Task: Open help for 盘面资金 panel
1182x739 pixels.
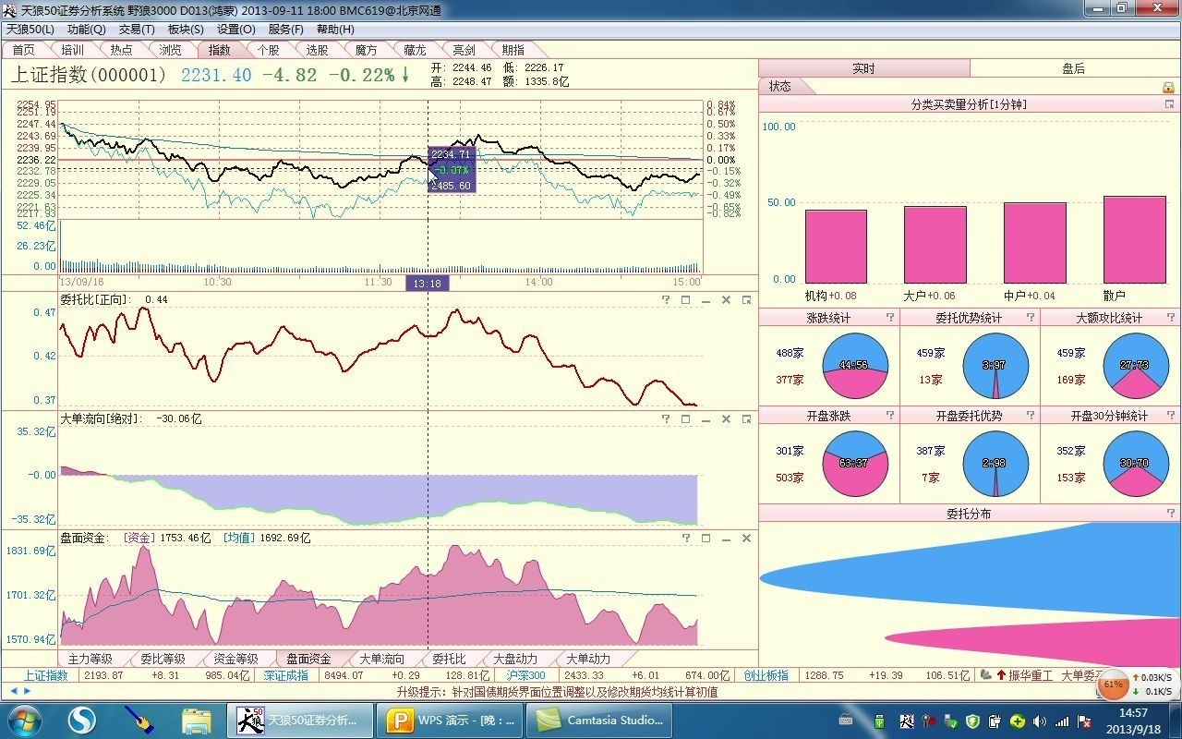Action: (685, 538)
